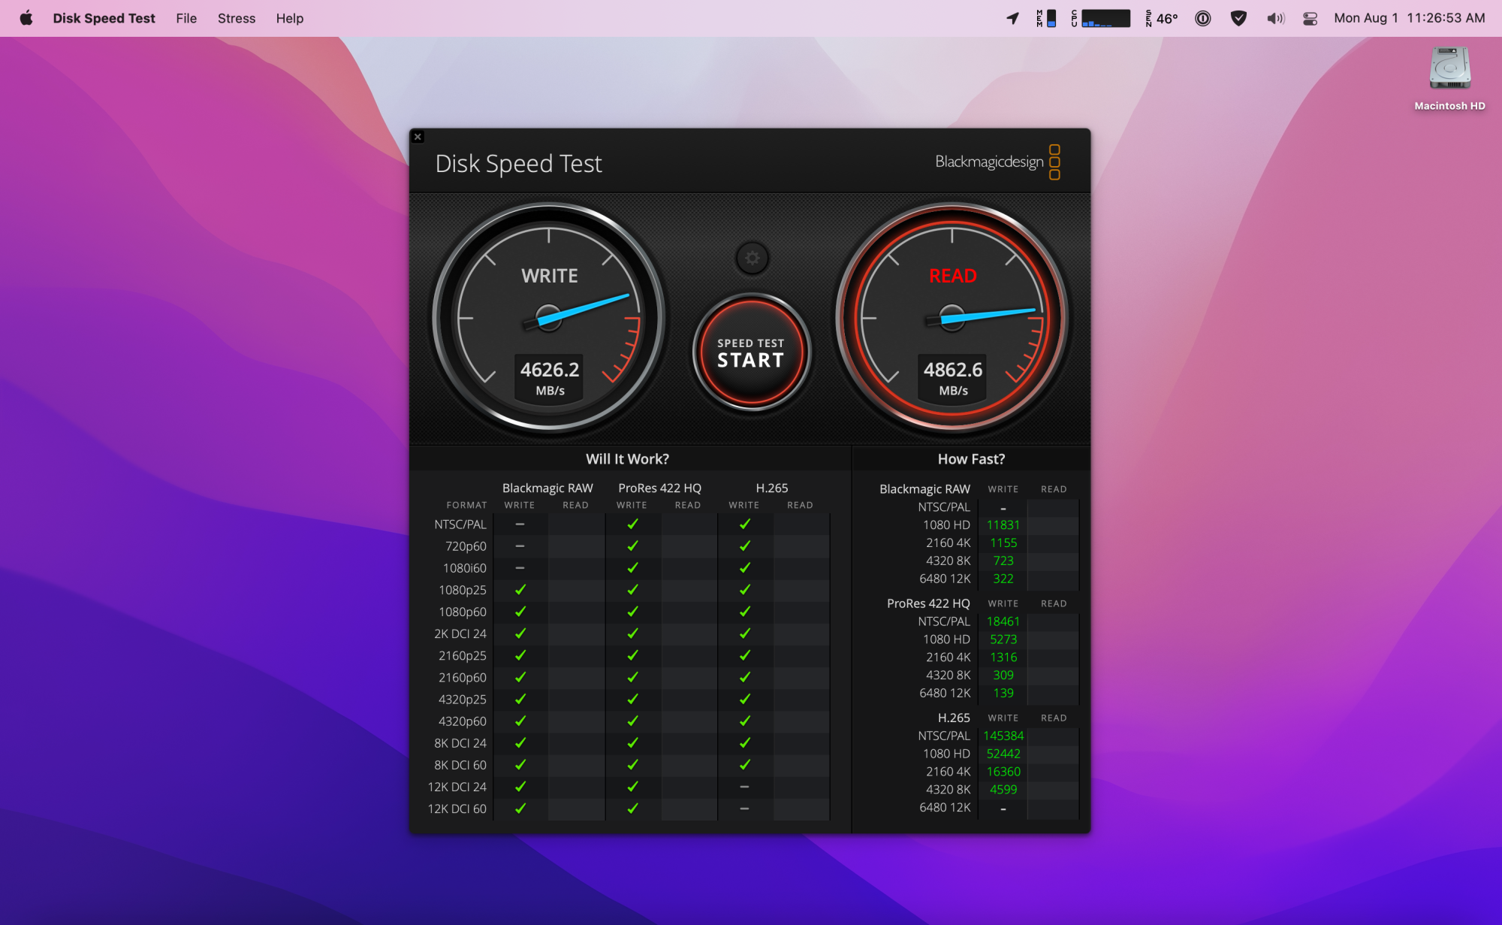Click the READ speed gauge
Image resolution: width=1502 pixels, height=925 pixels.
[952, 318]
